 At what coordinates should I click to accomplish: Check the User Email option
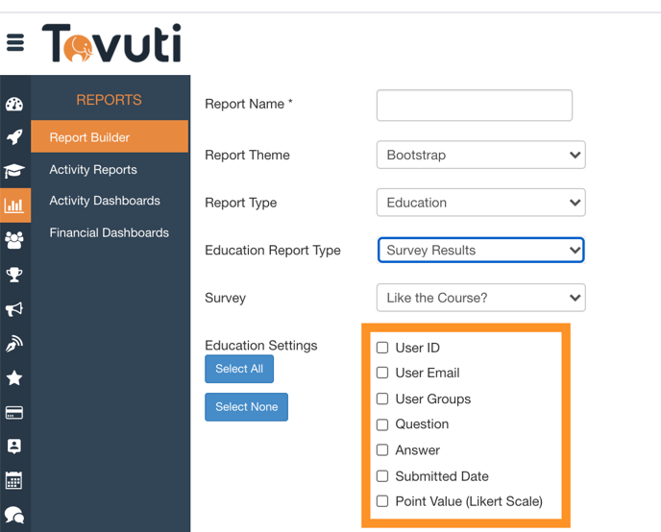click(382, 373)
